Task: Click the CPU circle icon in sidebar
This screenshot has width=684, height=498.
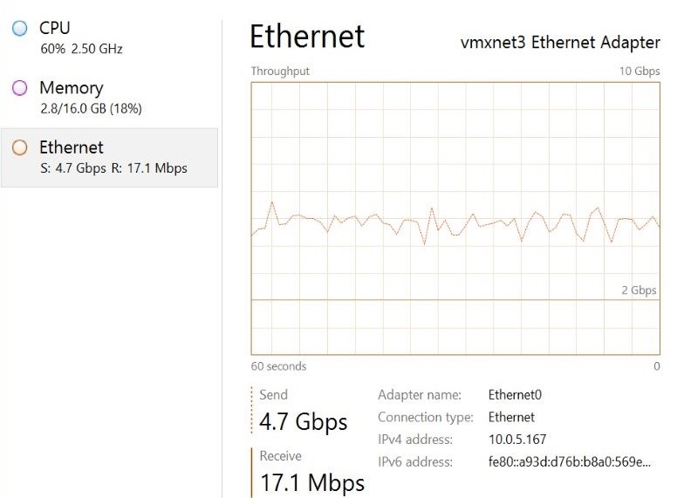Action: [20, 29]
